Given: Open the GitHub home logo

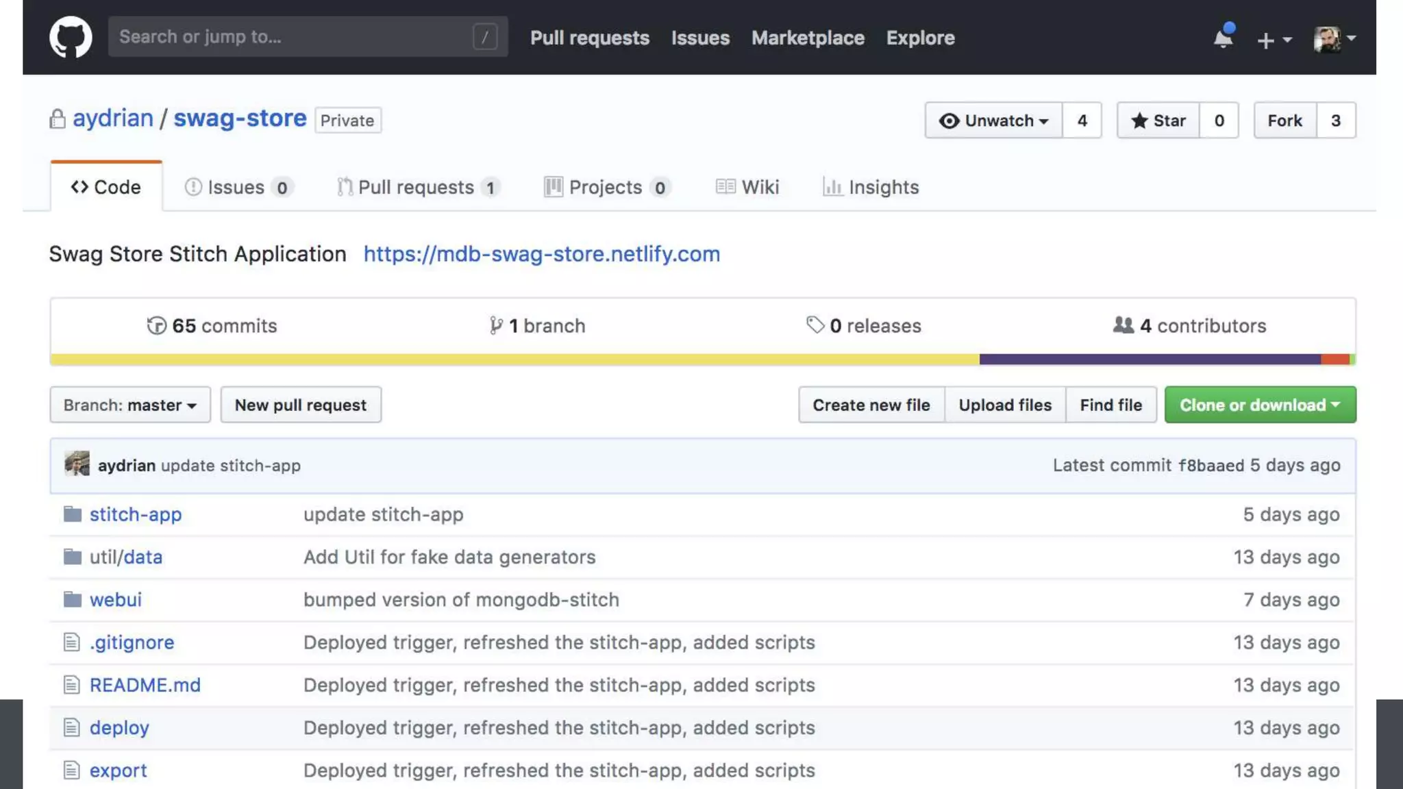Looking at the screenshot, I should click(x=71, y=37).
